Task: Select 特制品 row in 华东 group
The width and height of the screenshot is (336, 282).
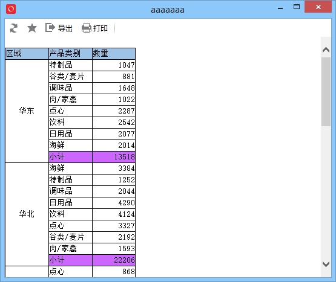Action: point(70,65)
